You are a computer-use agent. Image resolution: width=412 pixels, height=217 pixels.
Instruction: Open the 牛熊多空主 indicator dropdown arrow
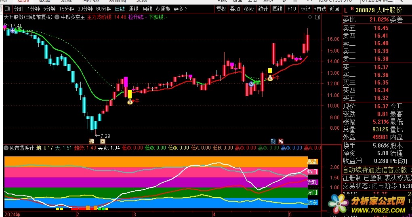(57, 17)
